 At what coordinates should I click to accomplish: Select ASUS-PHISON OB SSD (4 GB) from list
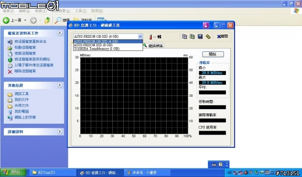point(108,42)
